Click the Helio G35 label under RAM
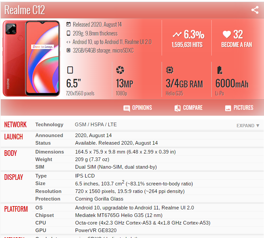Image resolution: width=264 pixels, height=238 pixels. [174, 93]
